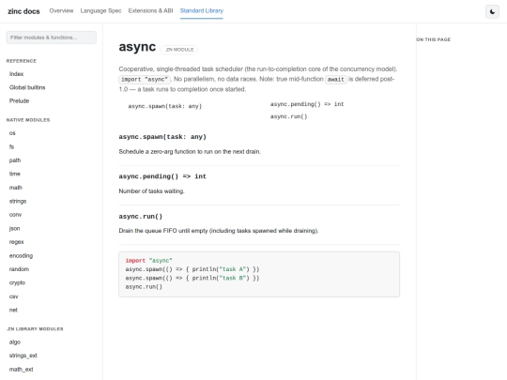This screenshot has width=507, height=380.
Task: Click the code example block
Action: [259, 274]
